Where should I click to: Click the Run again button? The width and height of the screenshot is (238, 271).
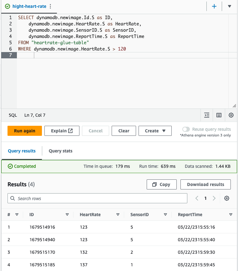pyautogui.click(x=25, y=131)
